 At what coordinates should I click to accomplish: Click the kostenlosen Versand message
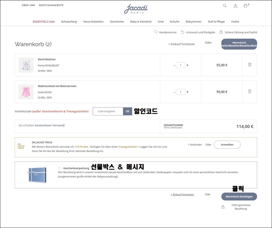[x=41, y=125]
